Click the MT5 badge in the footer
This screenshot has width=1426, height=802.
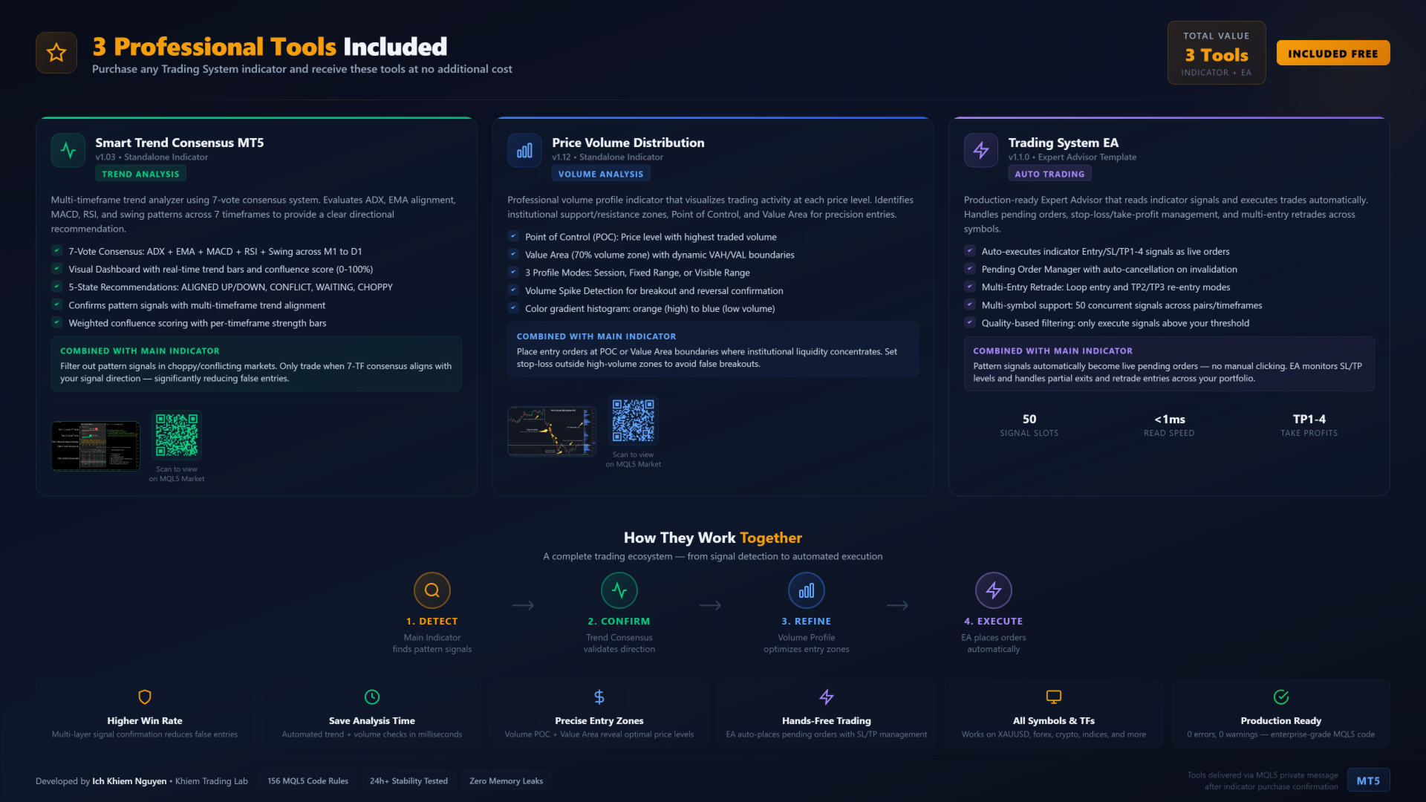(x=1368, y=780)
